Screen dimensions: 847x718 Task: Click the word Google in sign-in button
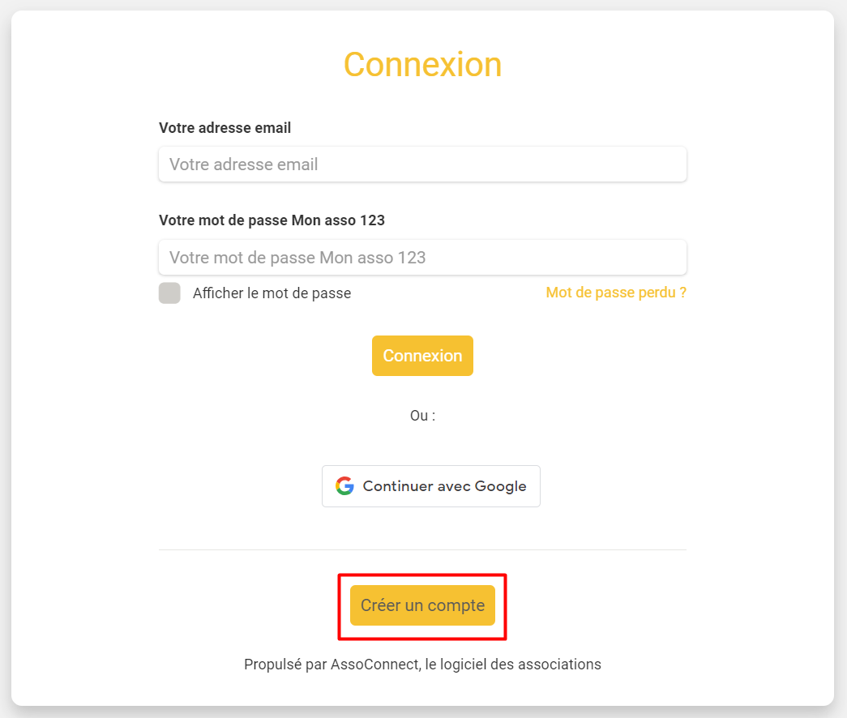tap(501, 487)
